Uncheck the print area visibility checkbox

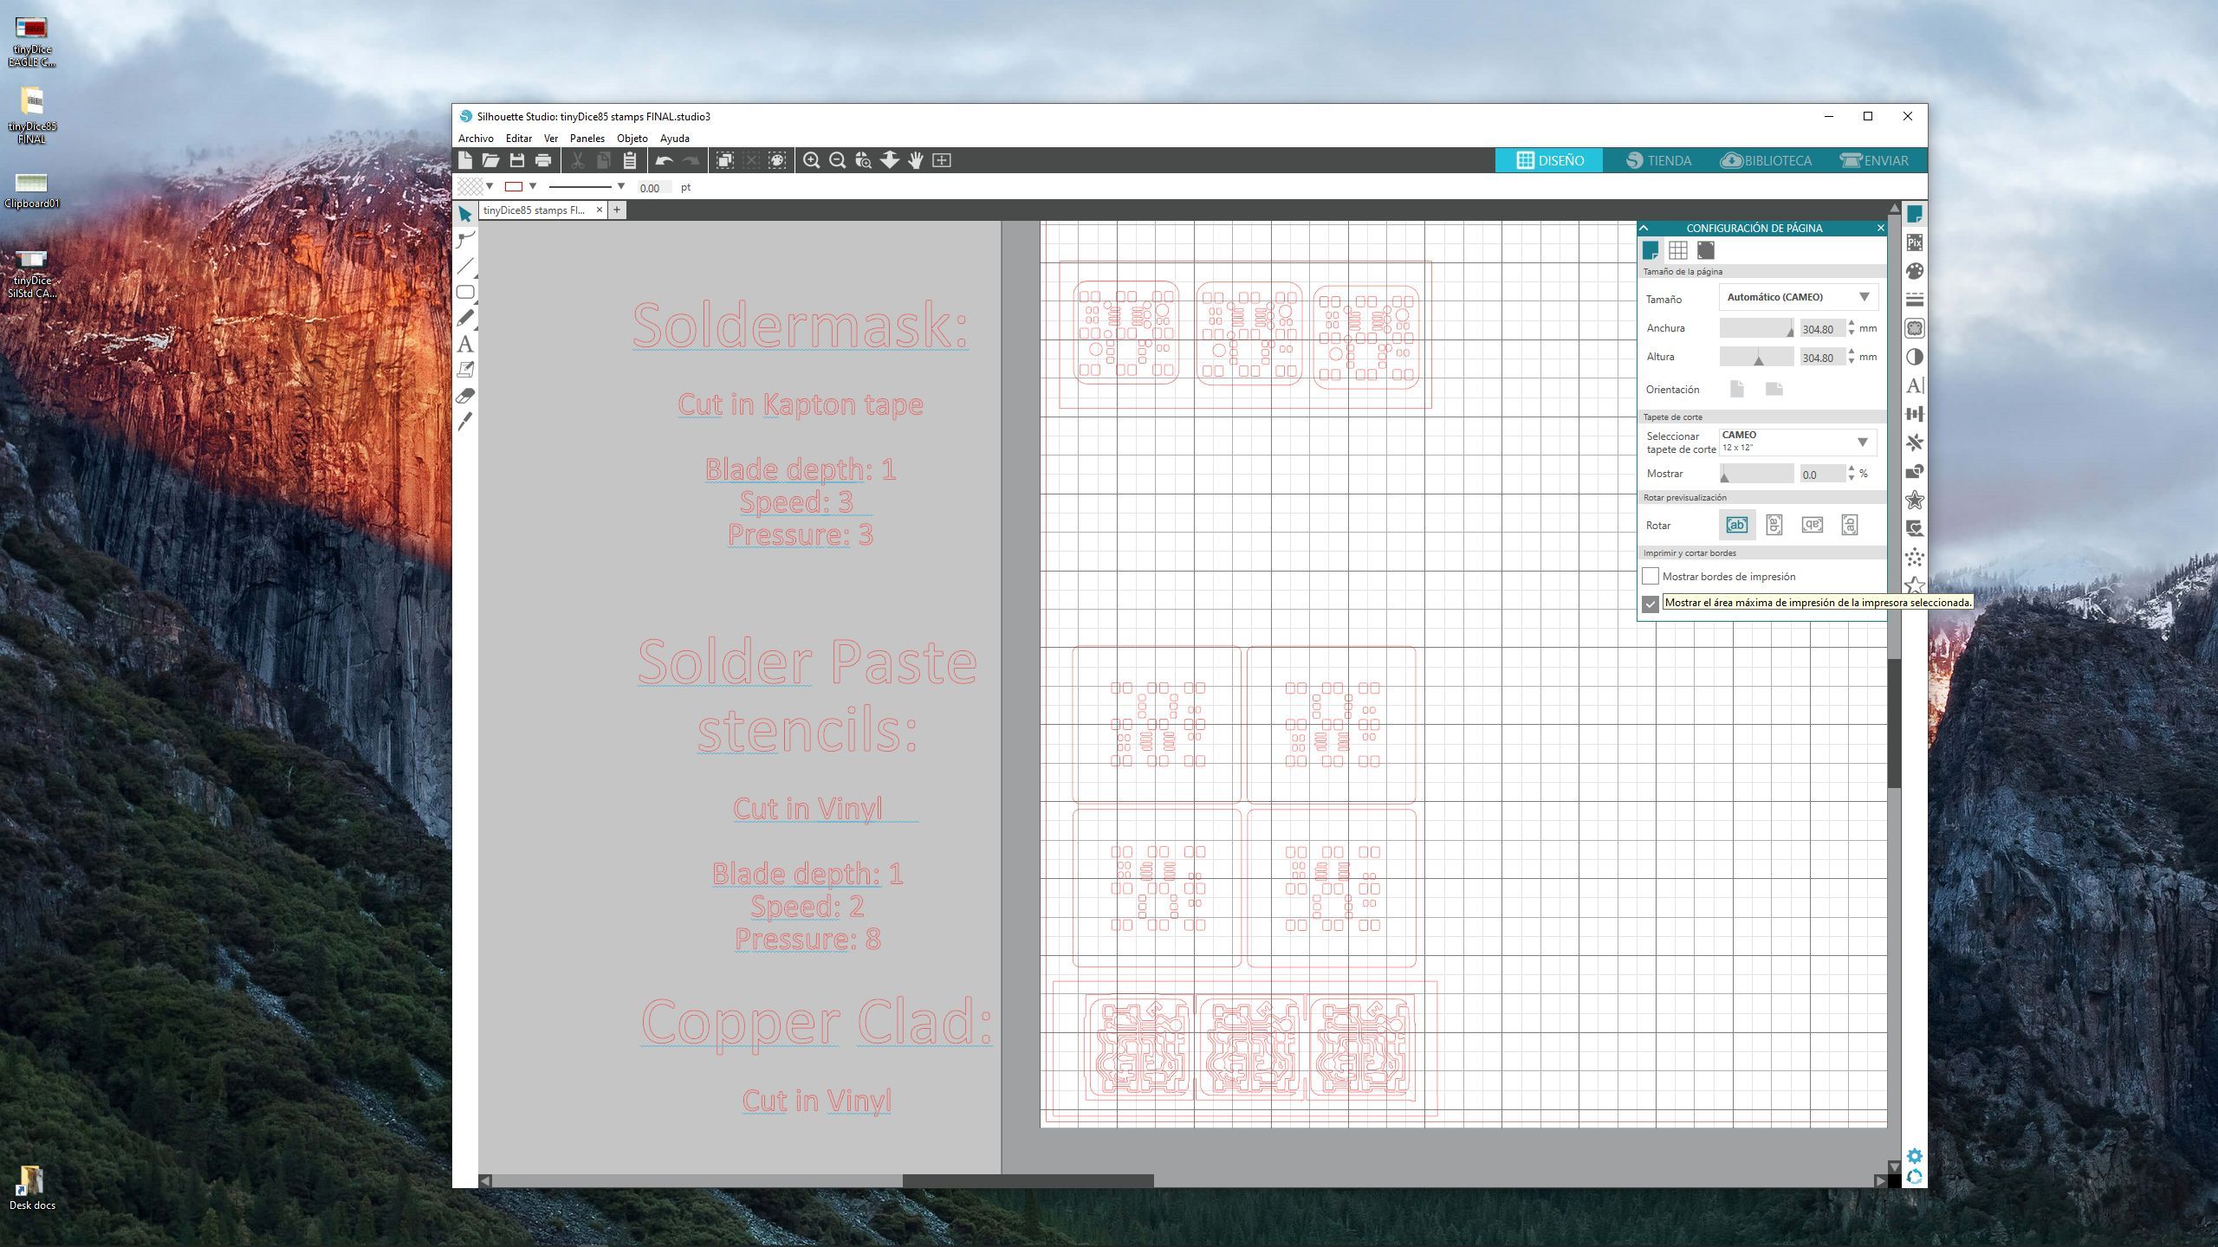1650,604
